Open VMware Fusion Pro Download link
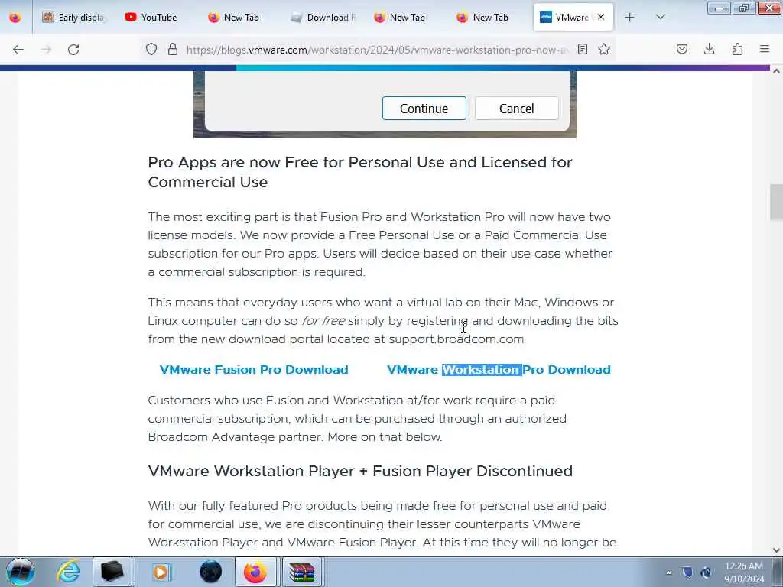Screen dimensions: 783x587 tap(254, 370)
